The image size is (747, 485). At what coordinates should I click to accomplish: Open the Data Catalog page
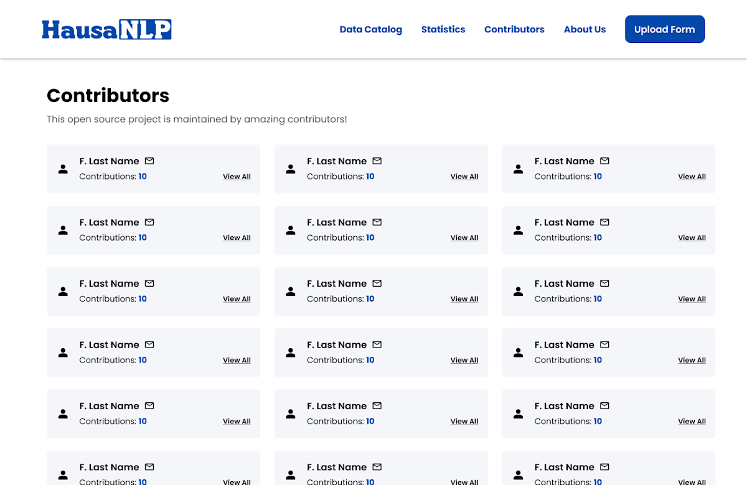coord(371,29)
